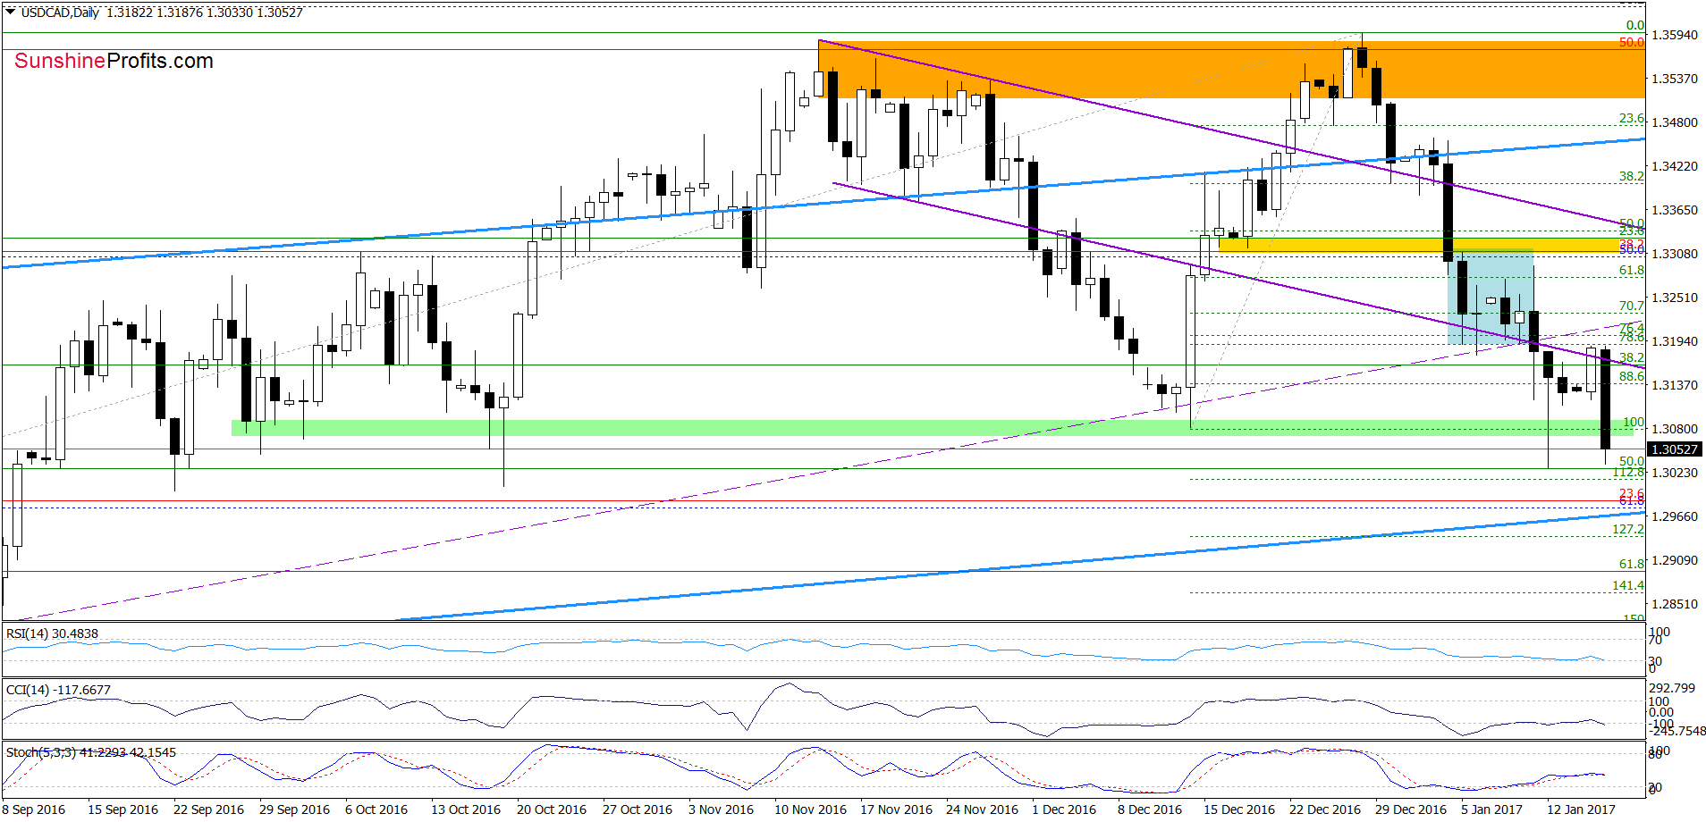Click the 1.35370 price axis label
1706x822 pixels.
click(1674, 79)
